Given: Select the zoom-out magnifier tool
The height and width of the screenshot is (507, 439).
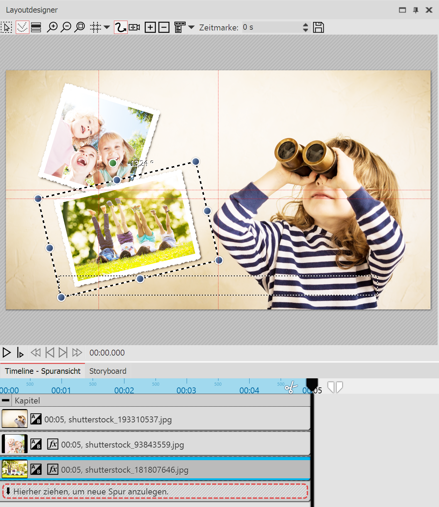Looking at the screenshot, I should point(66,27).
